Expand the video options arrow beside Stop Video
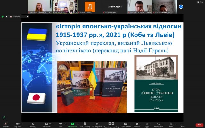Screen dimensions: 205x128 coord(23,124)
